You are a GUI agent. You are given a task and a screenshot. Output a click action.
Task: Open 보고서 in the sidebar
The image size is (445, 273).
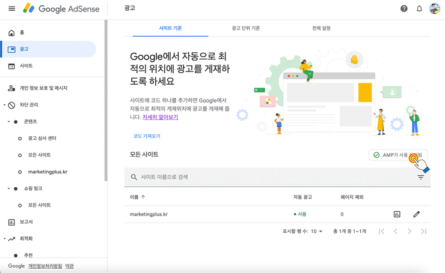click(x=26, y=222)
